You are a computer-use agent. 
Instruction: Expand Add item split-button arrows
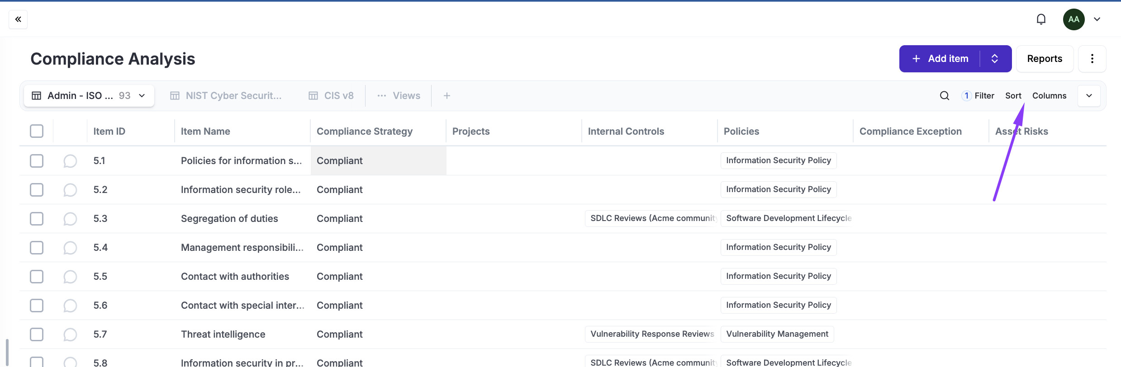(995, 59)
